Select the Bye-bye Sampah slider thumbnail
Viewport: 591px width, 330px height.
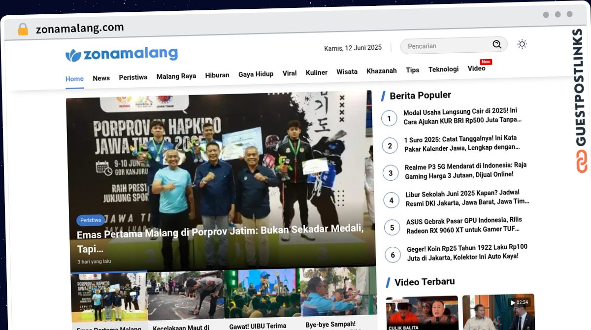pos(339,293)
